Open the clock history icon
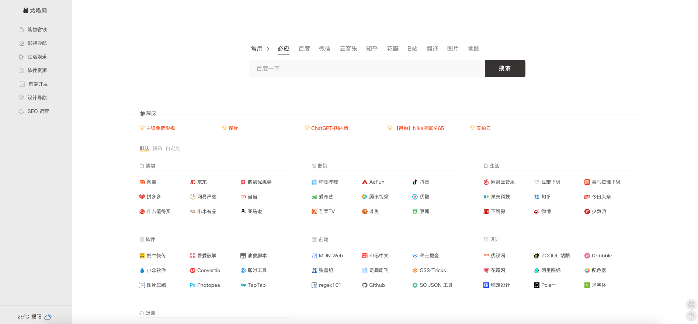 coord(691,316)
